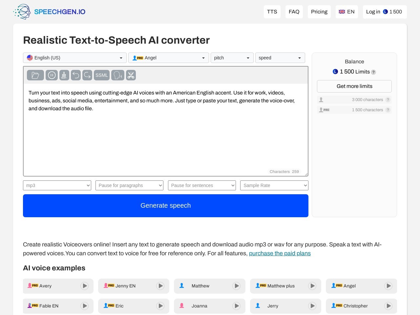Click the Generate speech button
The image size is (420, 315).
pyautogui.click(x=165, y=205)
